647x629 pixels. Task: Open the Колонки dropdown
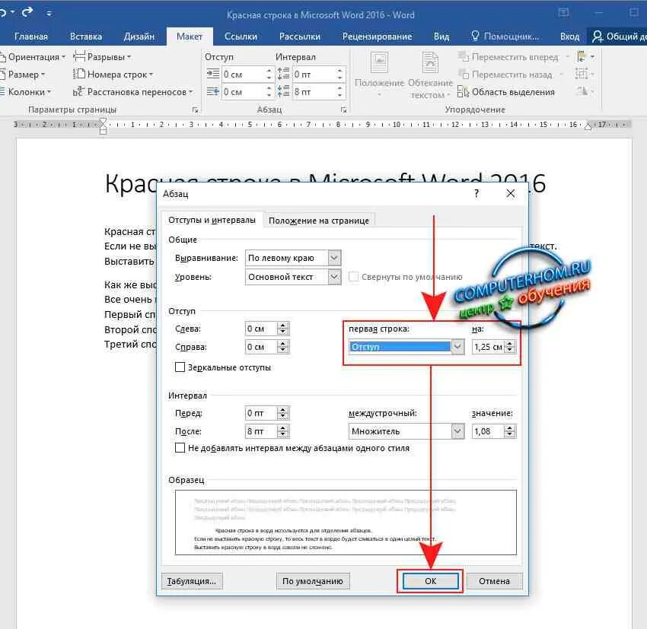pyautogui.click(x=26, y=92)
